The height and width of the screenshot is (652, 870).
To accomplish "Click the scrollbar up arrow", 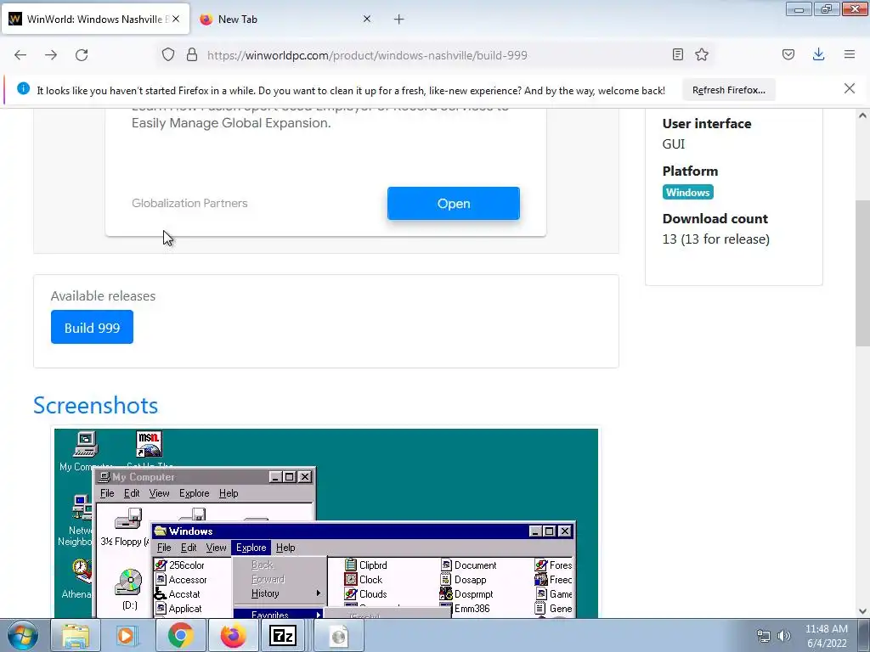I will [862, 115].
